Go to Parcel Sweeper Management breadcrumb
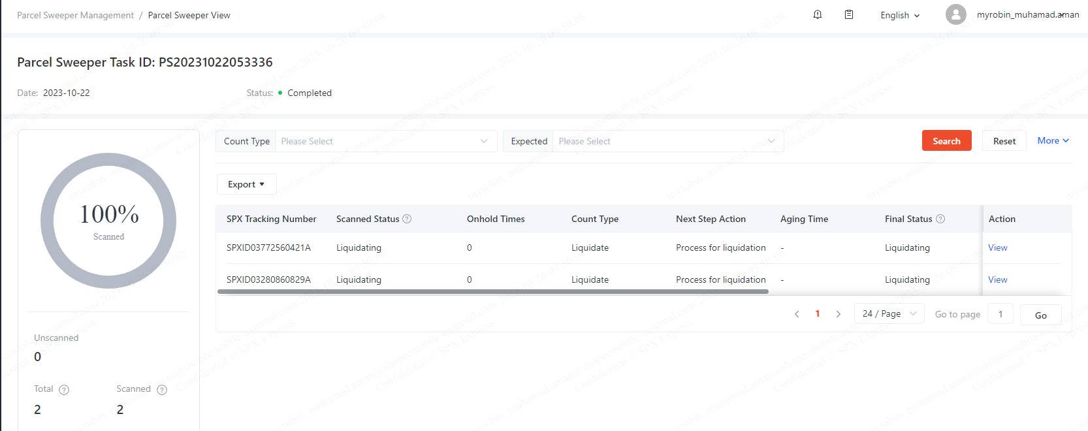This screenshot has height=431, width=1088. pos(75,15)
